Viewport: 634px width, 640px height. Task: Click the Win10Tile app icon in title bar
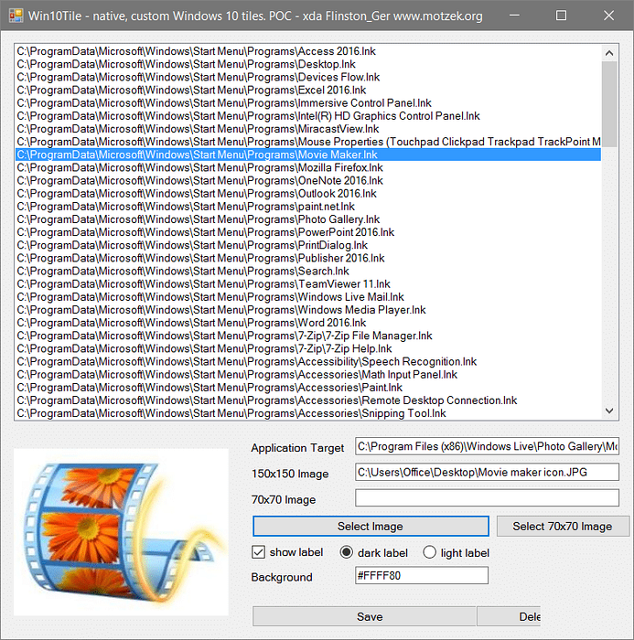pyautogui.click(x=13, y=16)
